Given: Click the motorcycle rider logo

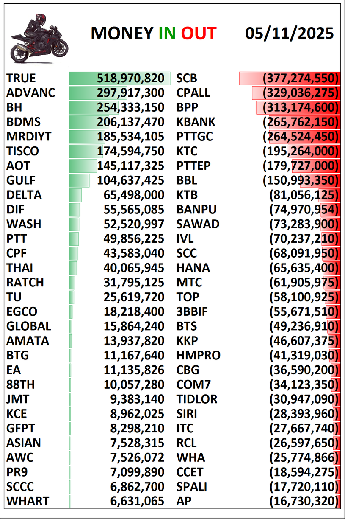Looking at the screenshot, I should [x=39, y=38].
